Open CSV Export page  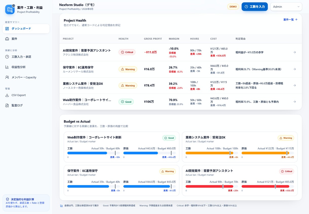[26, 95]
